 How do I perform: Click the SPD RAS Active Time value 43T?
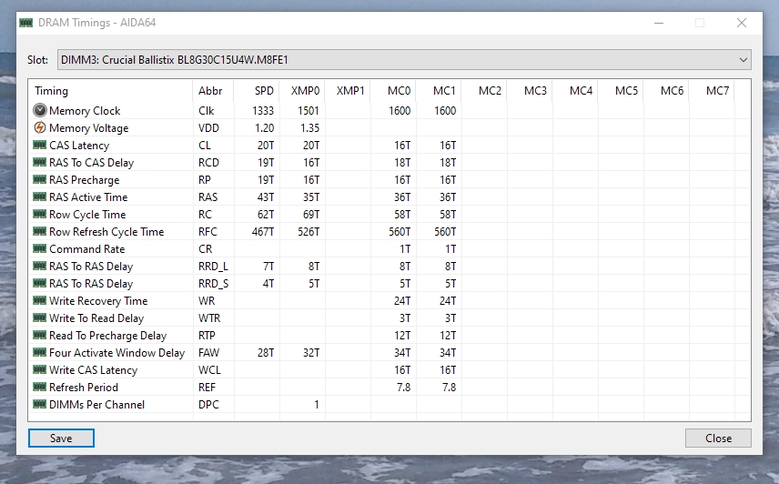coord(266,197)
